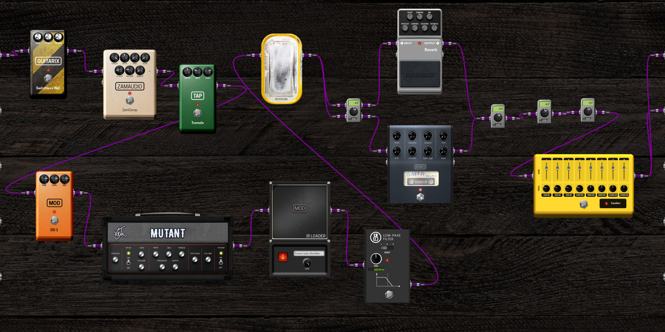Flip the Mutant amp DRIVE switch
Viewport: 665px width, 332px height.
coord(128,262)
